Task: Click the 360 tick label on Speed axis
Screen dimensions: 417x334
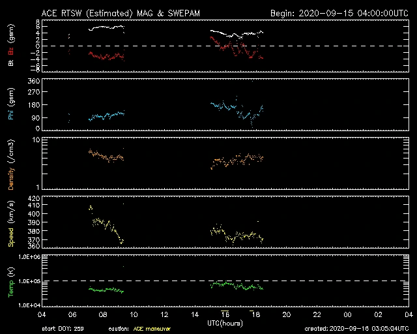Action: pos(33,246)
